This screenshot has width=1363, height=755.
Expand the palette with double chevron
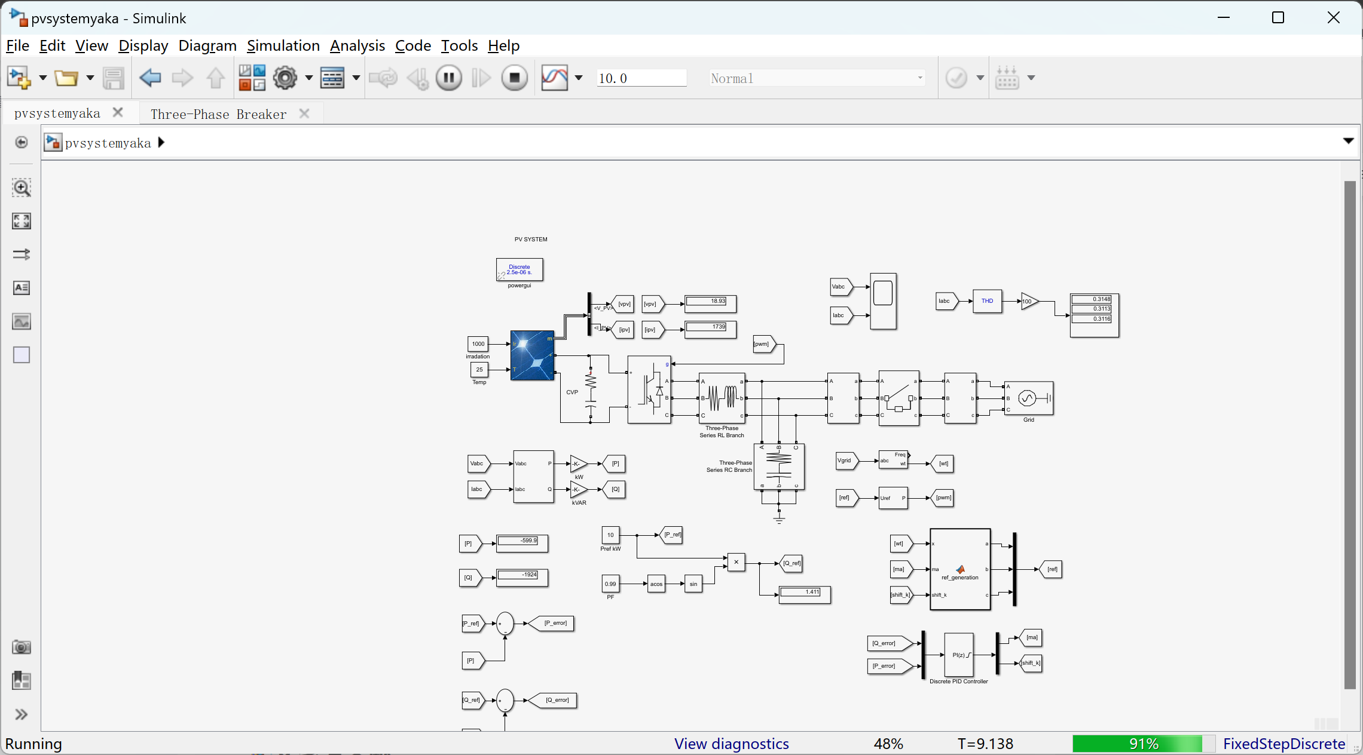click(22, 714)
